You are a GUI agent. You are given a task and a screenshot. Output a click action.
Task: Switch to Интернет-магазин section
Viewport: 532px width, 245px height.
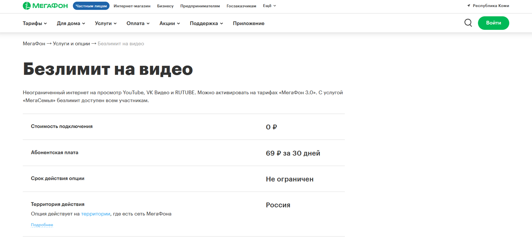click(x=132, y=6)
